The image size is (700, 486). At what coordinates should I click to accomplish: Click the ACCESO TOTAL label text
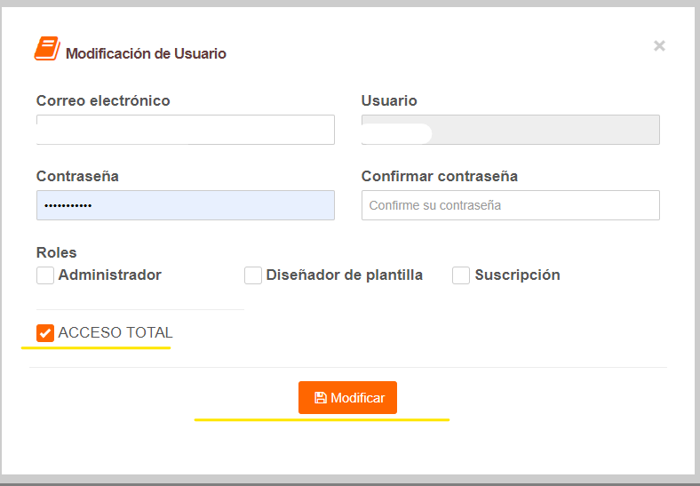pos(115,332)
